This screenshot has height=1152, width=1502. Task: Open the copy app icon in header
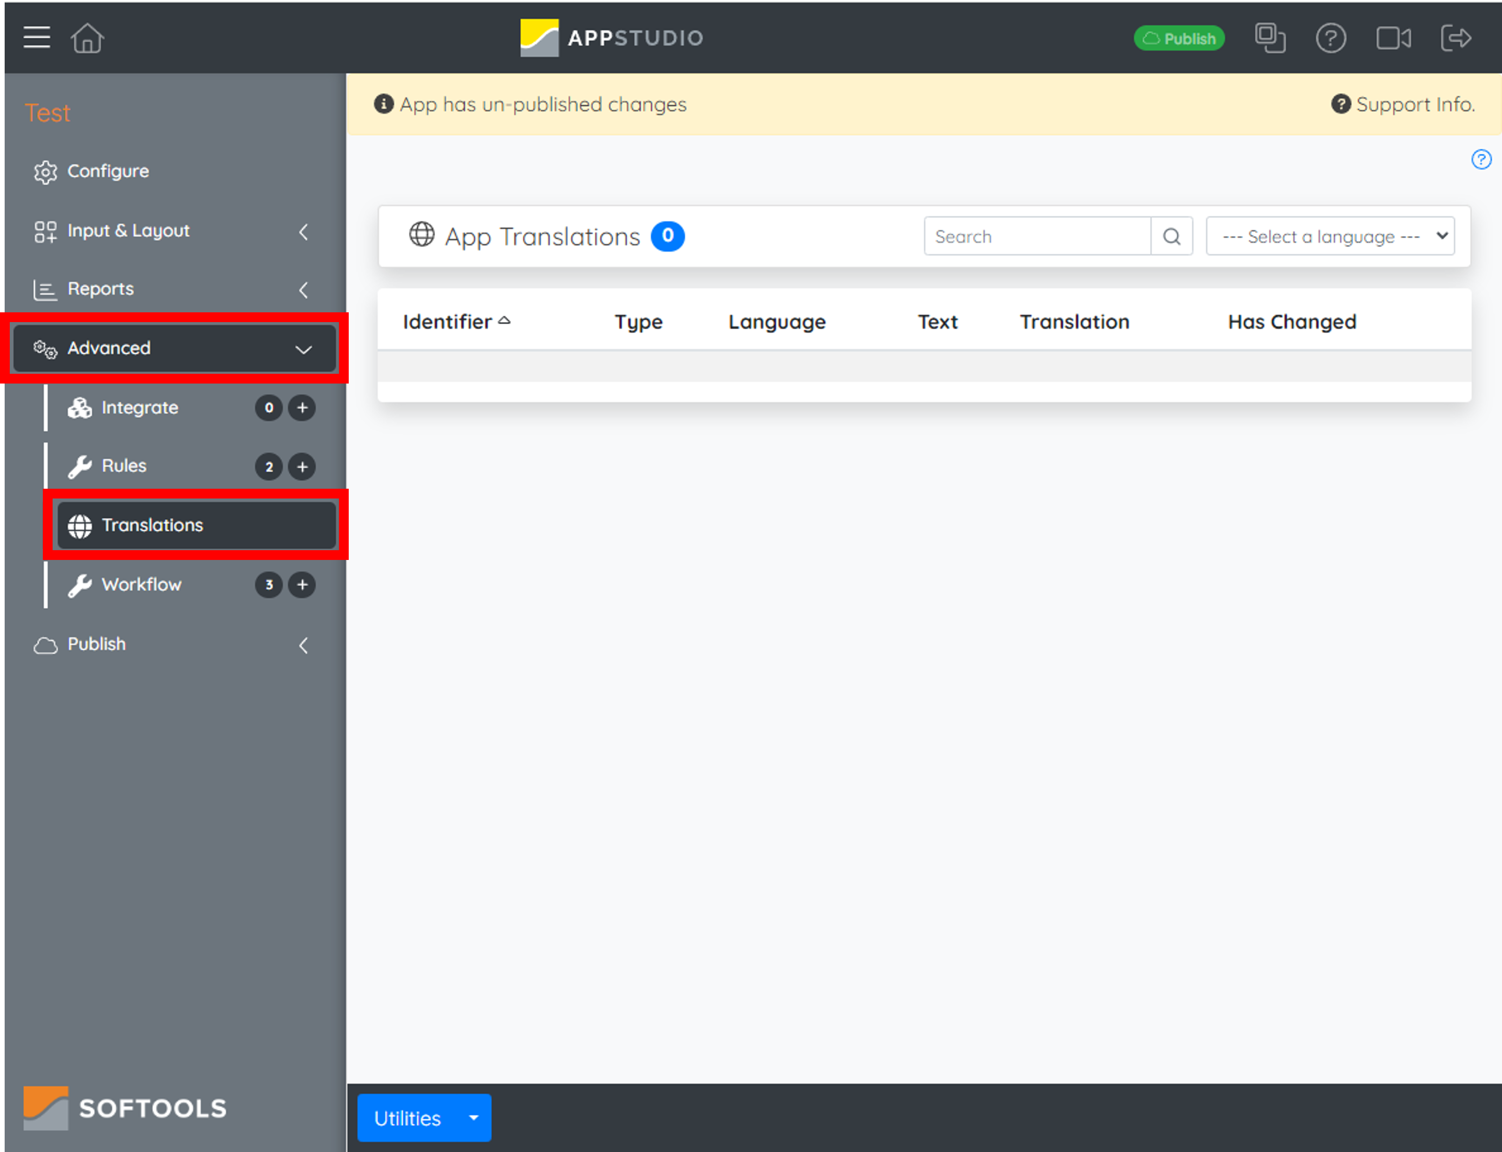point(1270,38)
